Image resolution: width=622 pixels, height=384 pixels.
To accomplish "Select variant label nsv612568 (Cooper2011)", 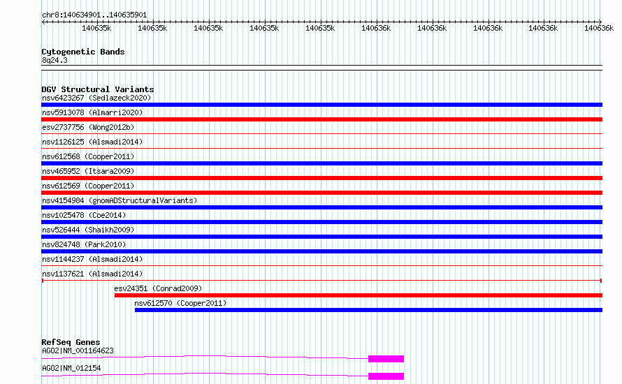I will coord(88,156).
